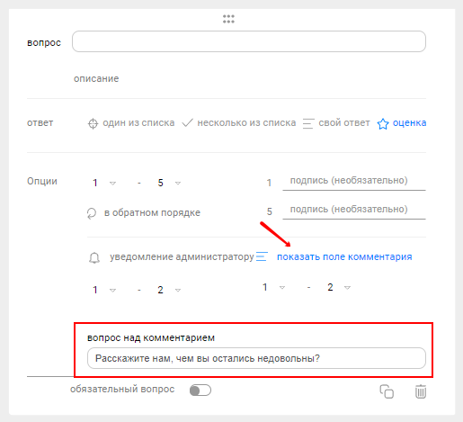Click the drag handle dots icon
The height and width of the screenshot is (422, 463).
point(228,19)
